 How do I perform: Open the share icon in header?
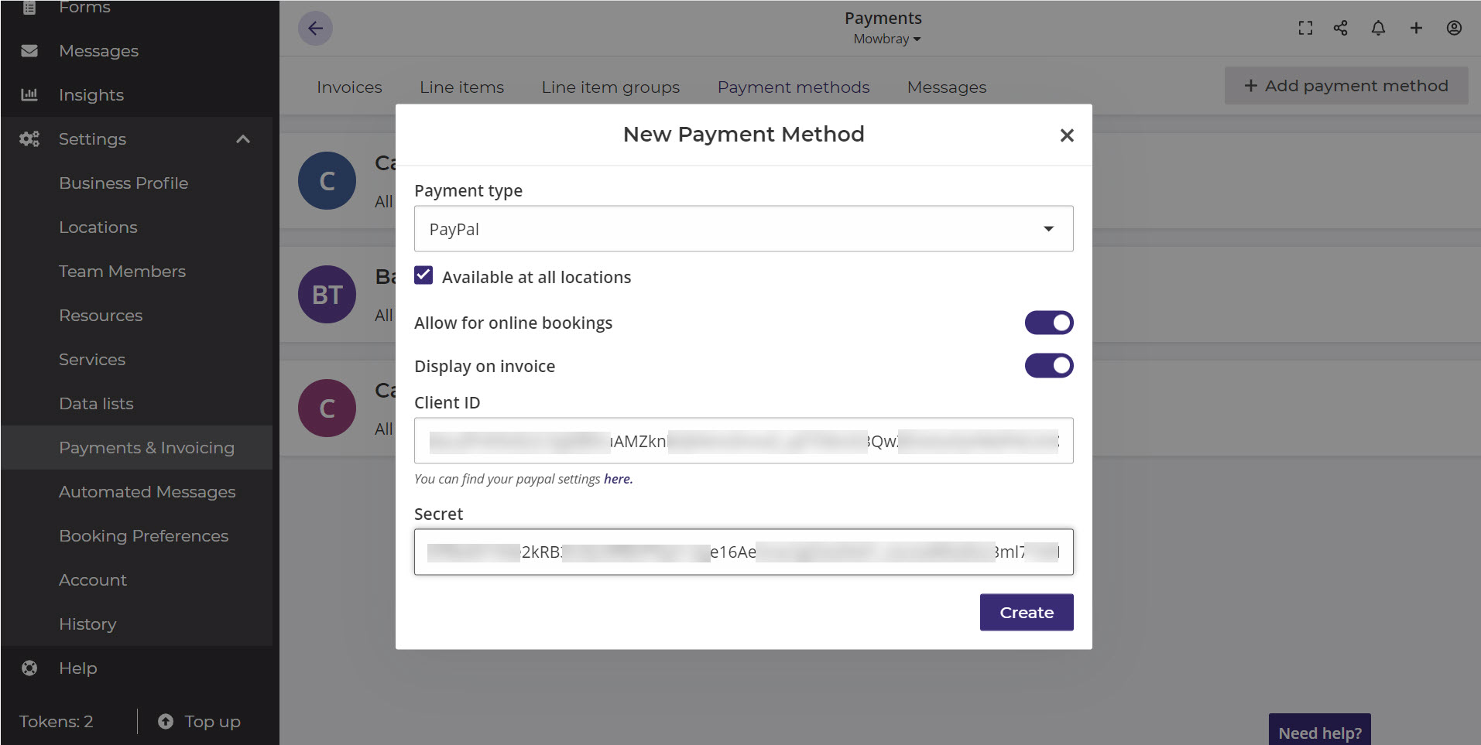(1341, 28)
